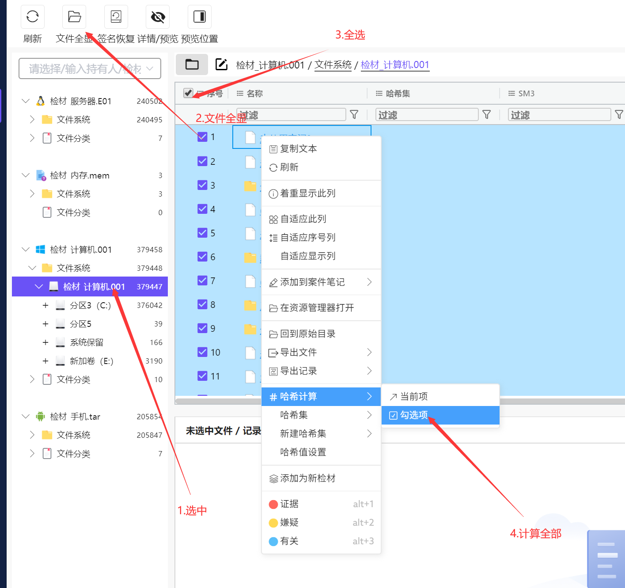The height and width of the screenshot is (588, 625).
Task: Click the folder icon in row 6
Action: click(x=250, y=258)
